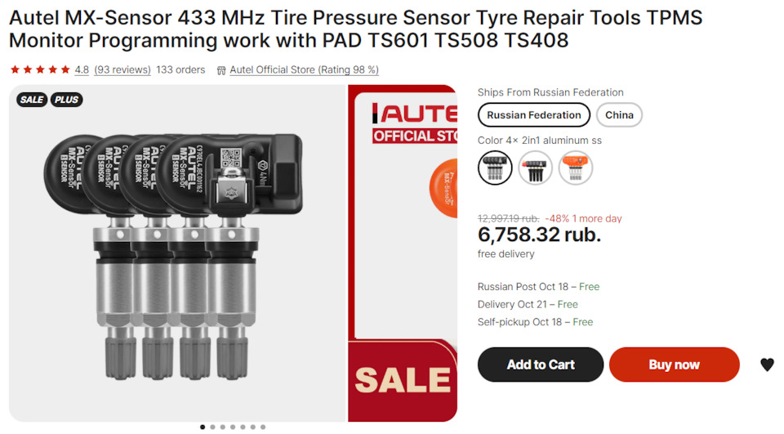Screen dimensions: 784x434
Task: Jump to the second gallery image dot
Action: [212, 427]
